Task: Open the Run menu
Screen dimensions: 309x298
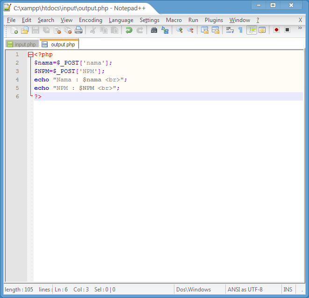Action: (193, 20)
